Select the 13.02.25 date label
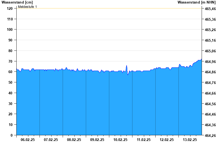This screenshot has width=218, height=150. pos(190,140)
